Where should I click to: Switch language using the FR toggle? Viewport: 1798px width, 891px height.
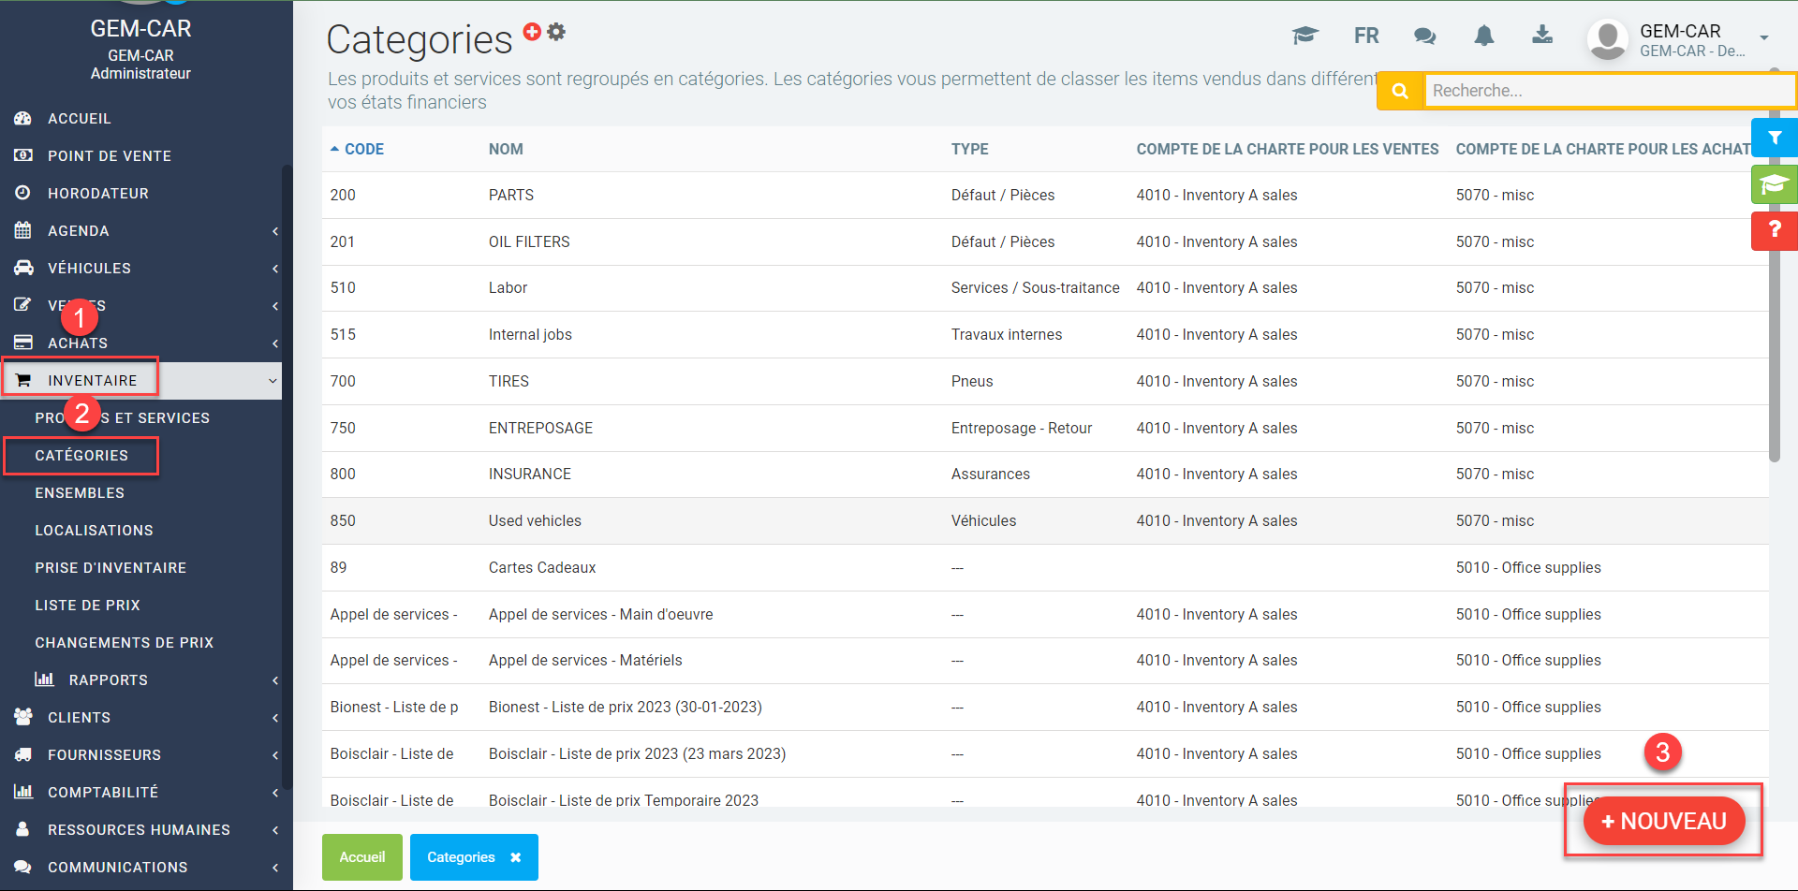coord(1365,37)
